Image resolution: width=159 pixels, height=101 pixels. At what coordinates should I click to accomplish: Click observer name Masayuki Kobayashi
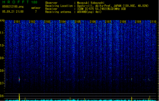(x=91, y=3)
